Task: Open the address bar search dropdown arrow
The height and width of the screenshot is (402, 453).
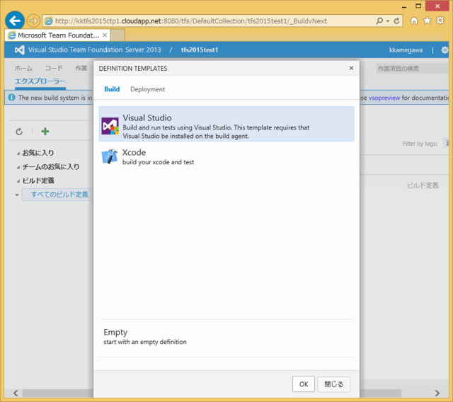Action: [x=388, y=21]
